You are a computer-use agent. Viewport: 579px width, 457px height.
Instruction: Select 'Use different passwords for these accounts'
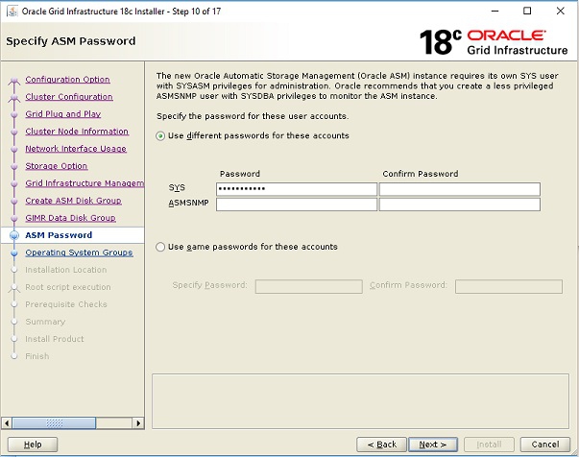tap(160, 135)
